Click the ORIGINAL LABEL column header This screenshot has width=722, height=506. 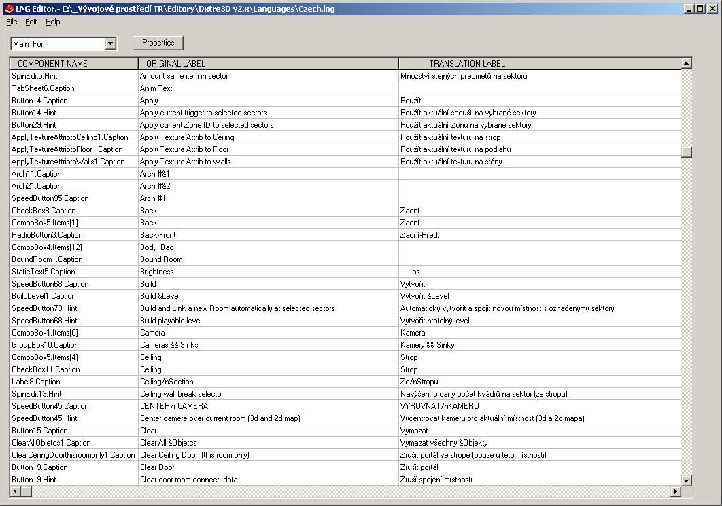click(x=269, y=63)
